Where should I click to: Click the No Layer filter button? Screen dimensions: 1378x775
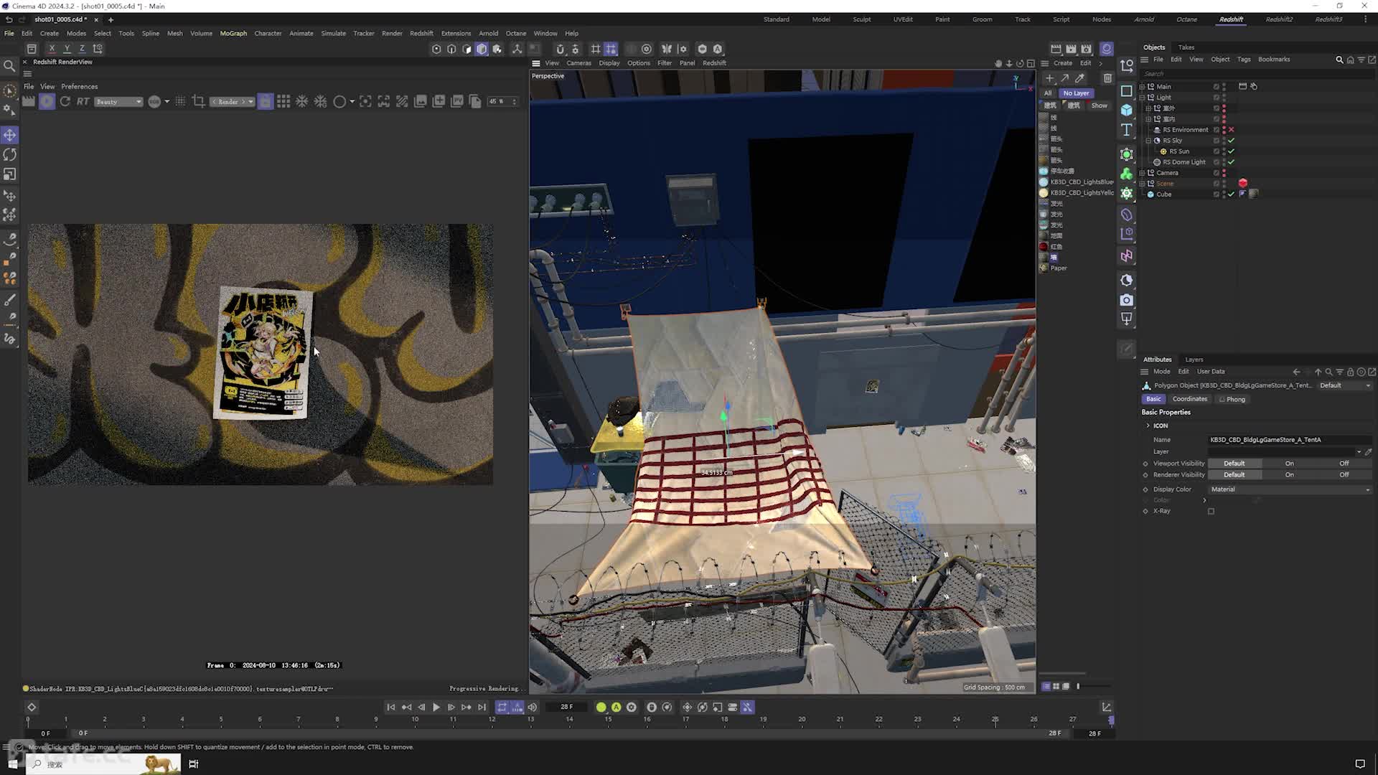point(1076,93)
